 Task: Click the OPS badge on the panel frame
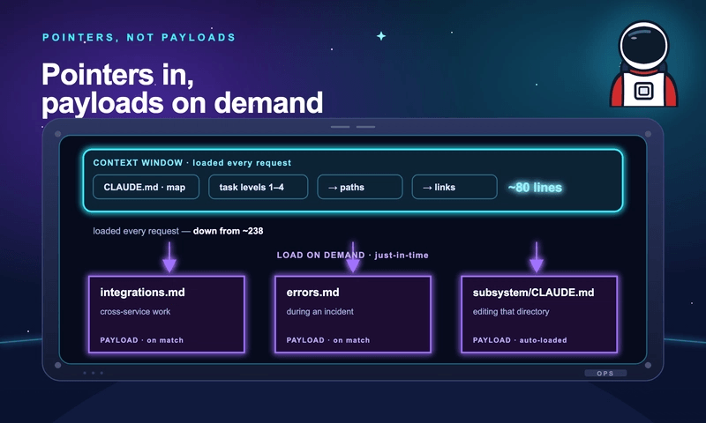[x=605, y=373]
